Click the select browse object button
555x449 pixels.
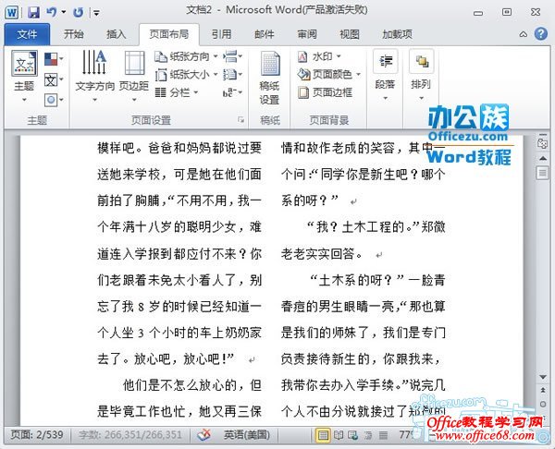(543, 404)
